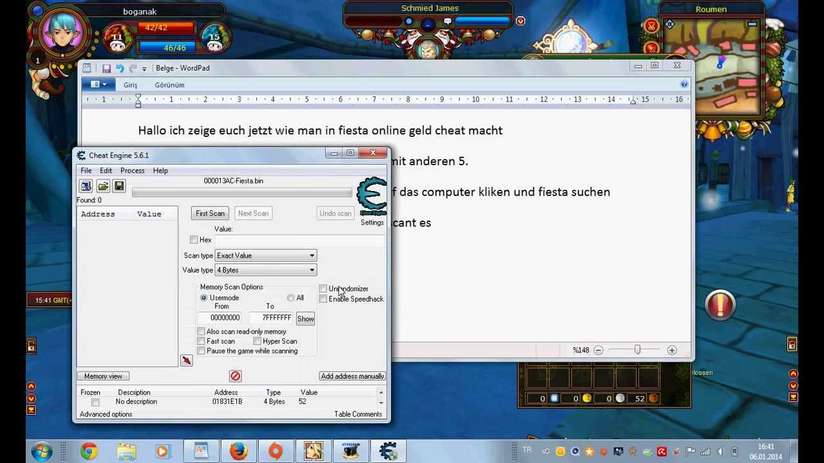Image resolution: width=824 pixels, height=463 pixels.
Task: Toggle Frozen checkbox for address 01831E1B
Action: point(95,403)
